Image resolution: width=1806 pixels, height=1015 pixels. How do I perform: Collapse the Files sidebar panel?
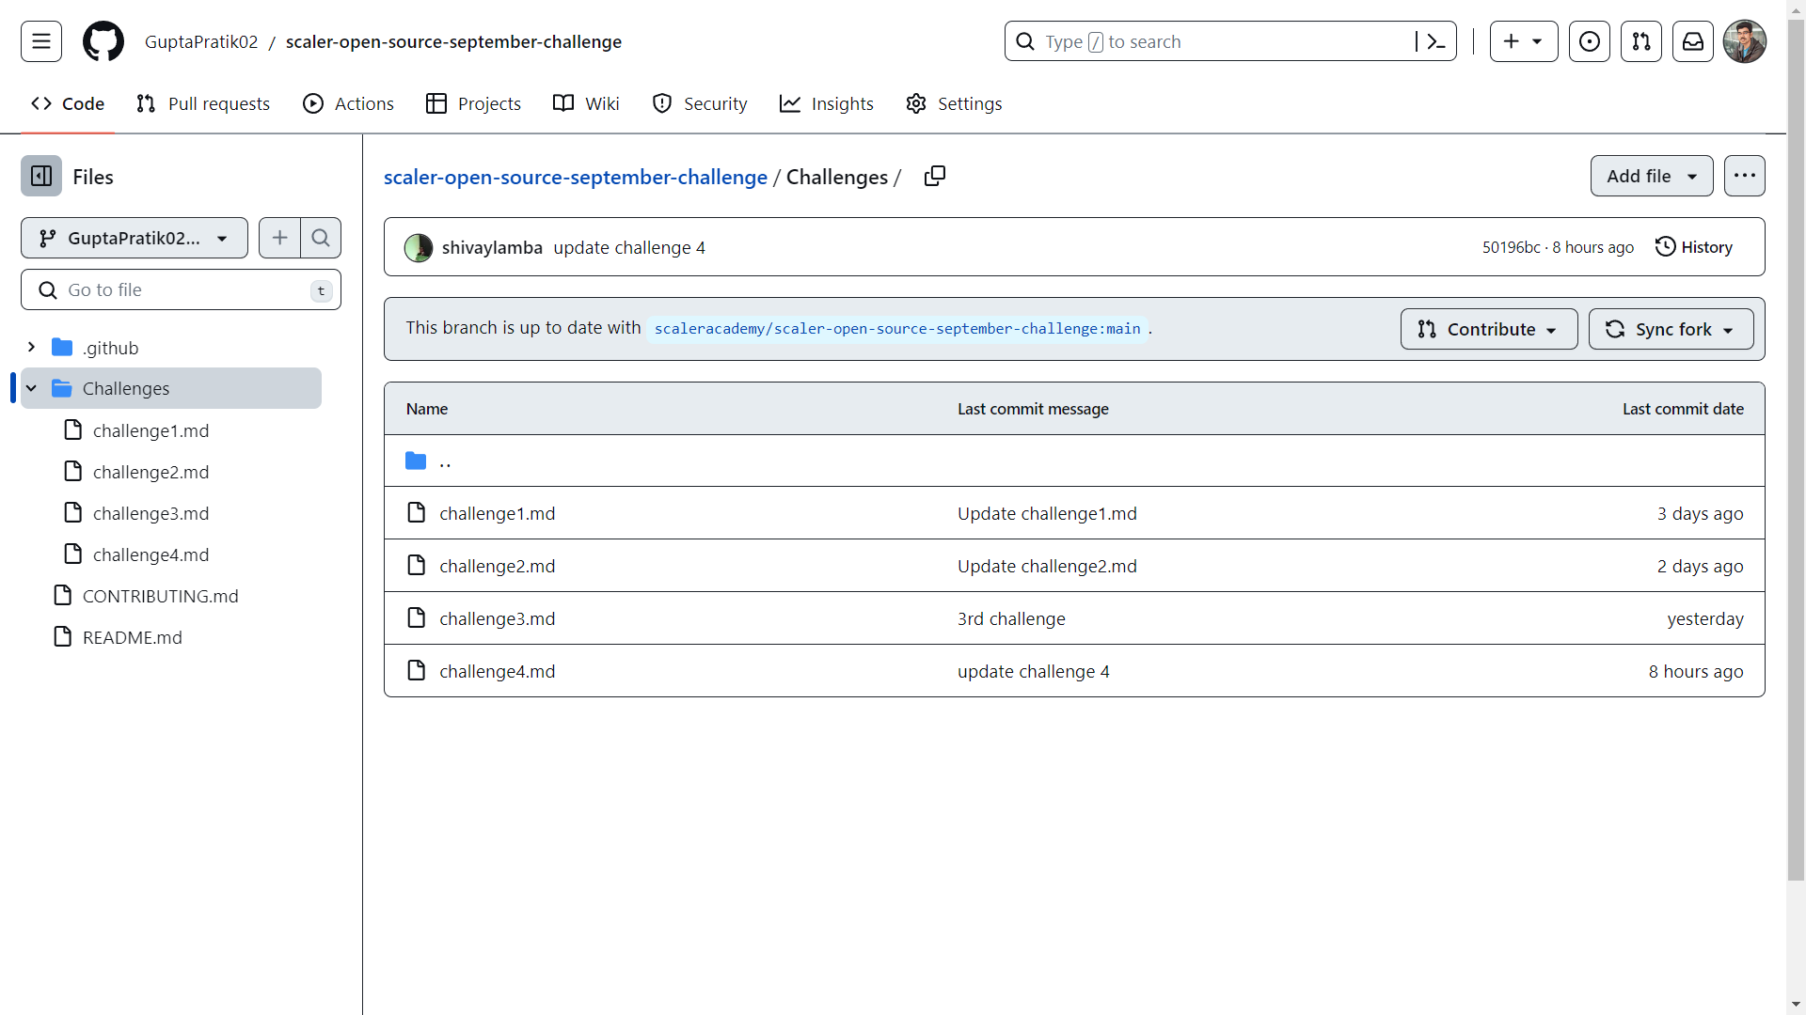coord(41,176)
